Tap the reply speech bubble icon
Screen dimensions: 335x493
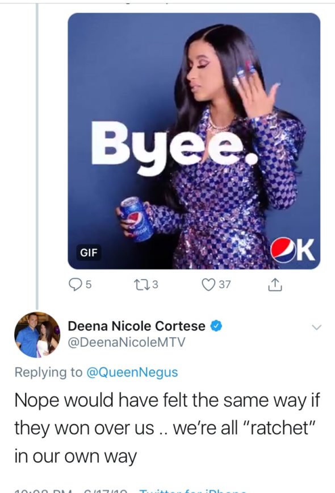point(76,284)
